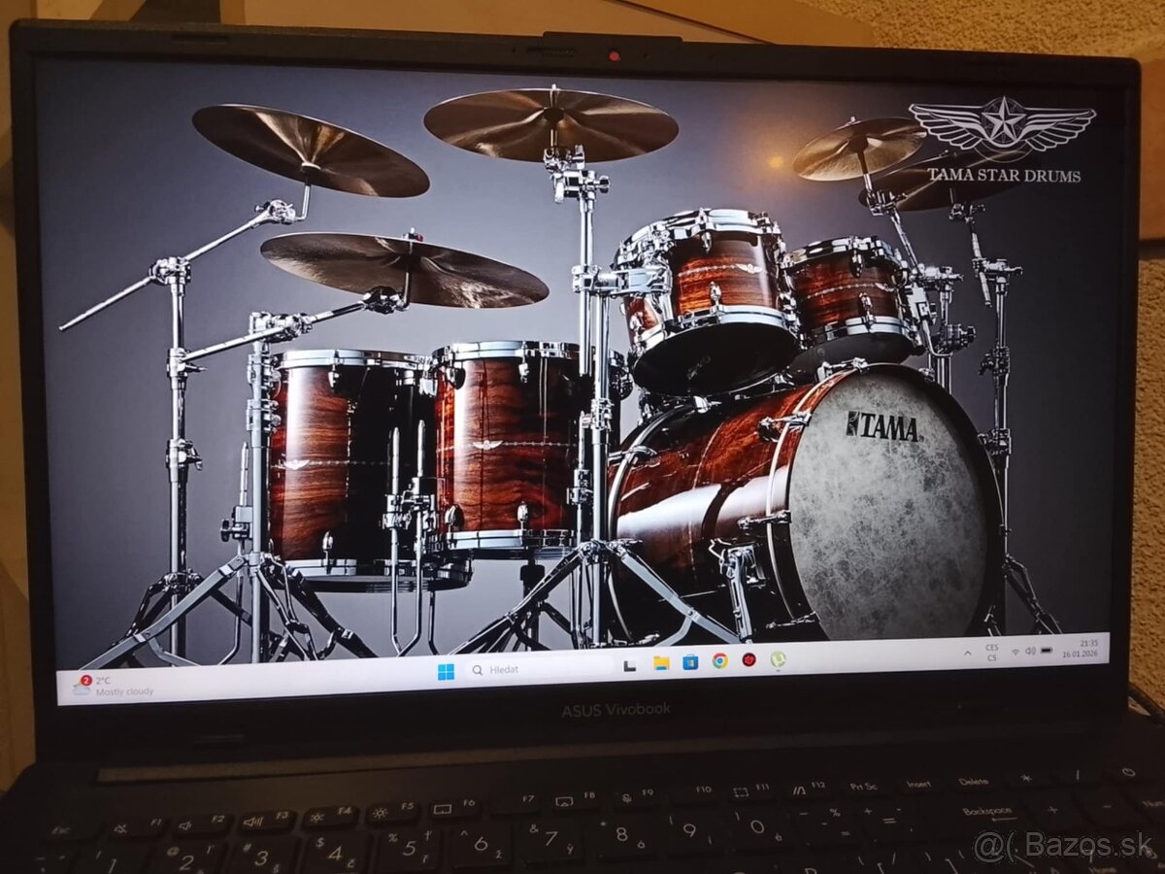Click the magnifier icon in the search bar
Image resolution: width=1165 pixels, height=874 pixels.
(x=478, y=668)
